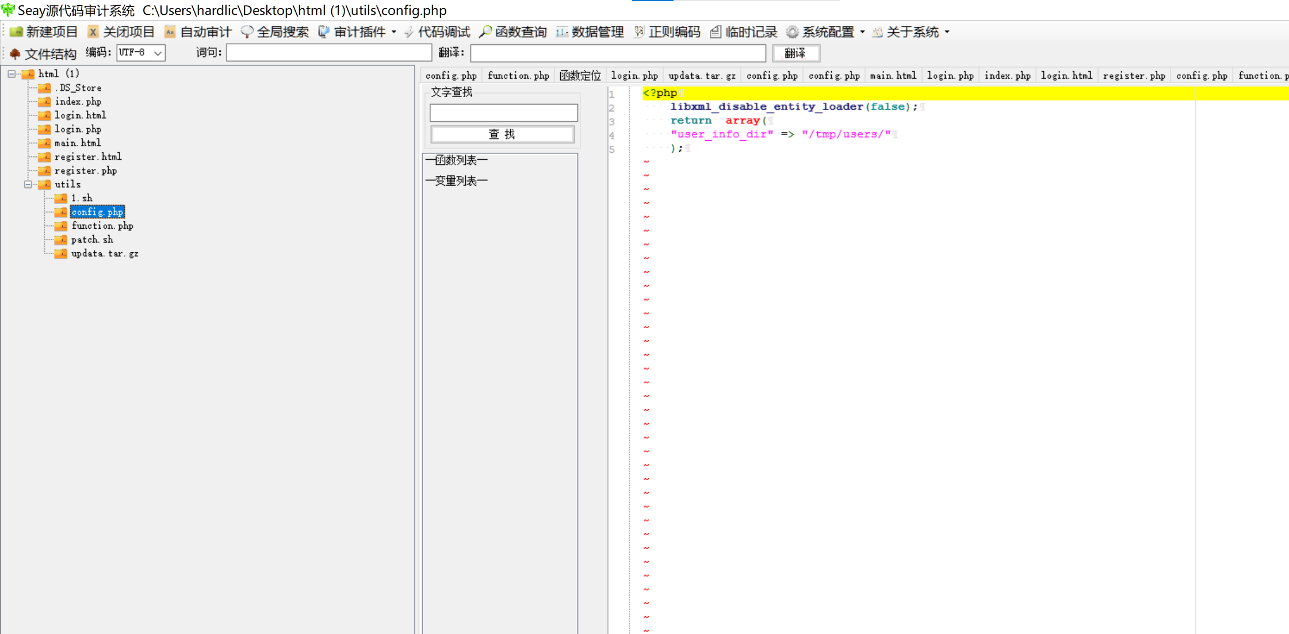Click the 关闭项目 close project icon
The image size is (1289, 634).
(93, 32)
